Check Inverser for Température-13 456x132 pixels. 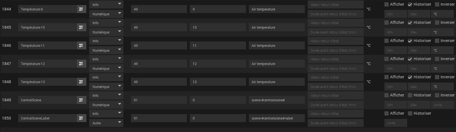[x=437, y=77]
